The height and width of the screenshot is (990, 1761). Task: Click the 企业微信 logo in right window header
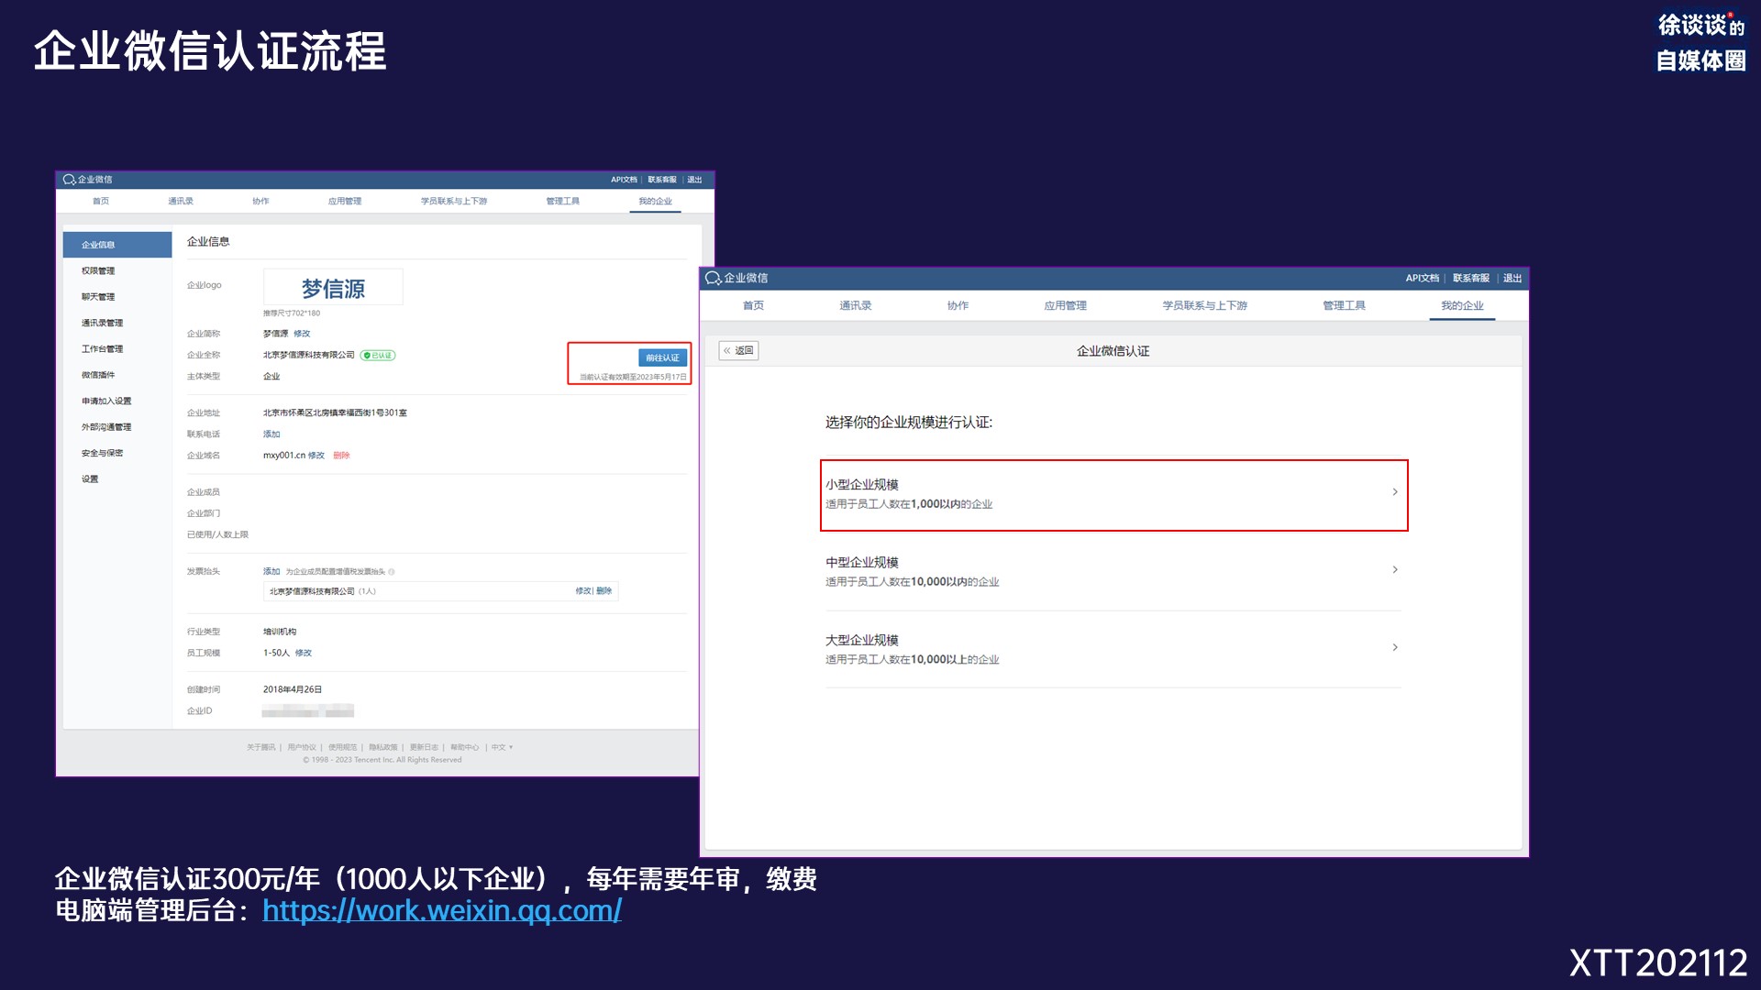(737, 278)
